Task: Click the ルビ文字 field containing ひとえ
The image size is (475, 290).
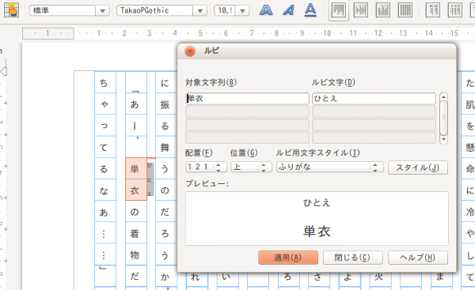Action: [x=374, y=99]
